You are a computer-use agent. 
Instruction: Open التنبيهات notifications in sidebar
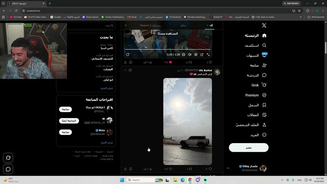pyautogui.click(x=256, y=55)
